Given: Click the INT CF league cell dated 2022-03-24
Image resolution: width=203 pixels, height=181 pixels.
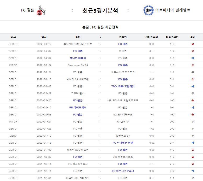Looking at the screenshot, I should [13, 65].
